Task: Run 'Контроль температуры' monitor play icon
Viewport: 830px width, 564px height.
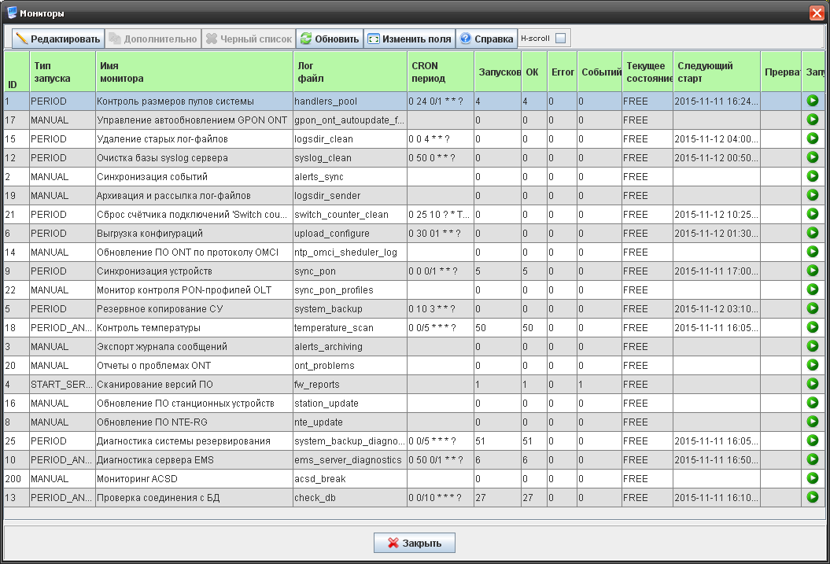Action: pyautogui.click(x=813, y=327)
